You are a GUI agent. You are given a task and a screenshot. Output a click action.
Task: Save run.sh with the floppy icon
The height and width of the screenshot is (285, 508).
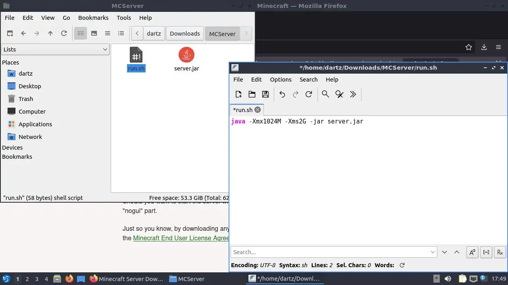266,94
